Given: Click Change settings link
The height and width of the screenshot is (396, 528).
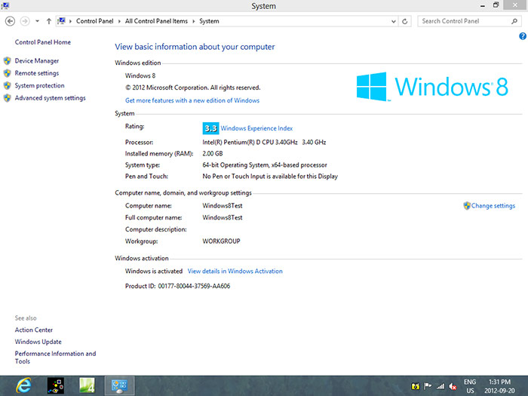Looking at the screenshot, I should (493, 206).
